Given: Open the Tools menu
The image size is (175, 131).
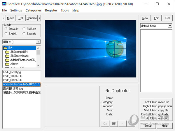Looking at the screenshot, I should pyautogui.click(x=65, y=10).
